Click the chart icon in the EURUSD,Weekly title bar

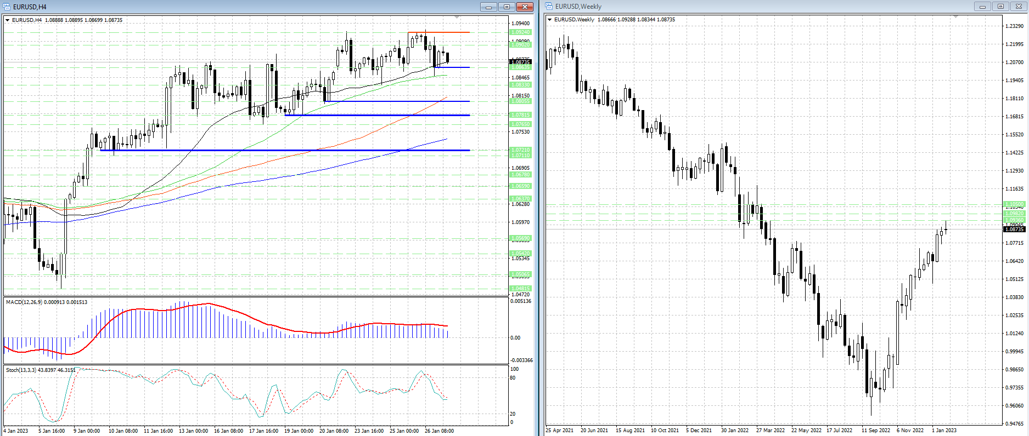549,7
